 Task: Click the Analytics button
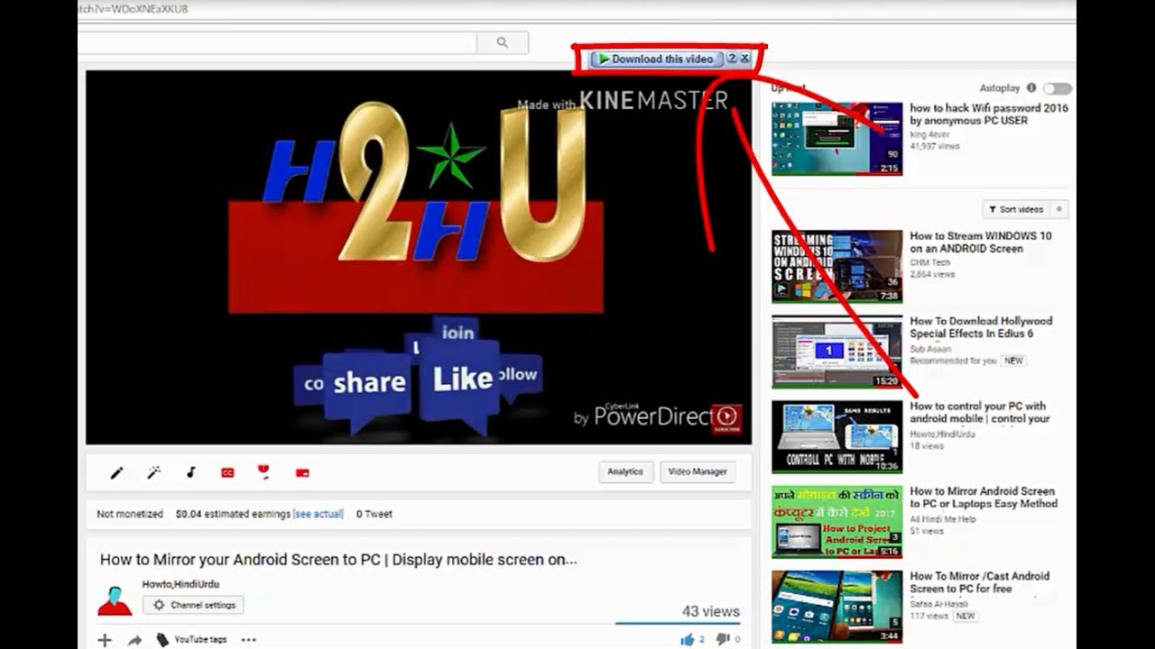(x=625, y=471)
